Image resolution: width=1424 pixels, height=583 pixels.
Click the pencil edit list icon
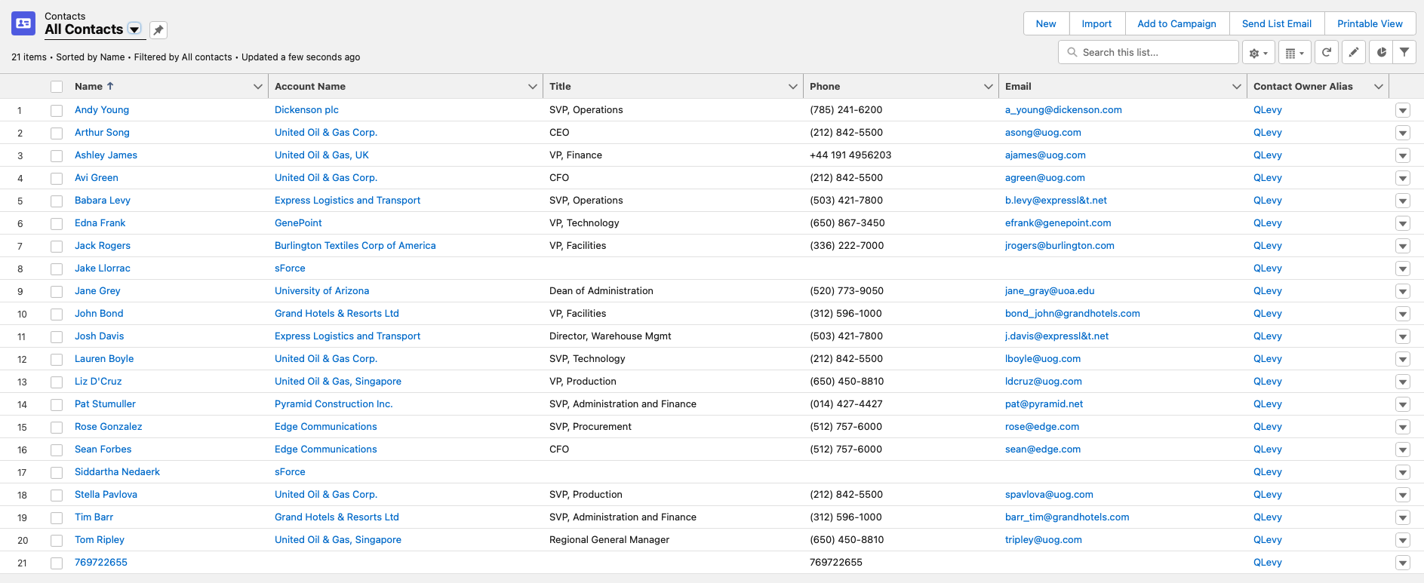point(1354,52)
